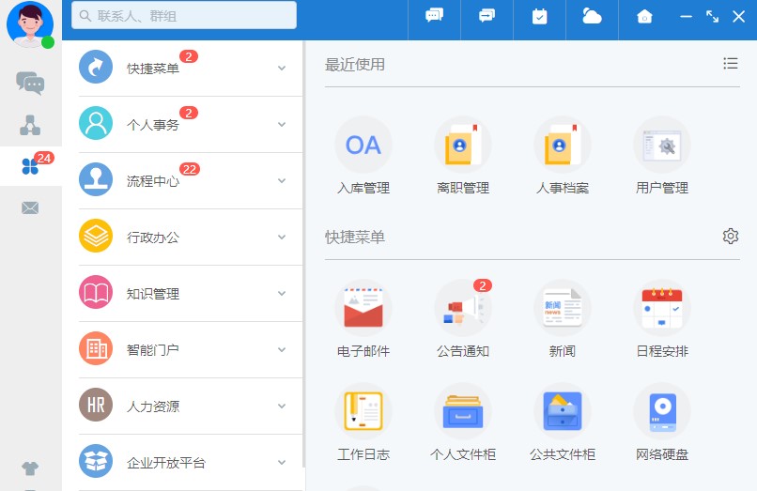
Task: Click the 个人事务 person icon
Action: (x=96, y=123)
